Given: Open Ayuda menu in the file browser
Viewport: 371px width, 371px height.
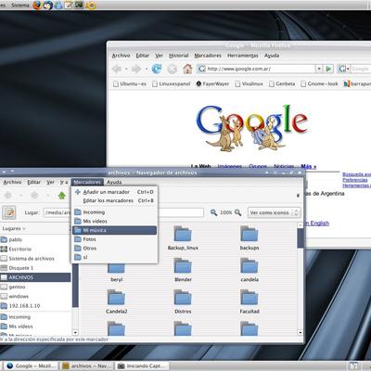Looking at the screenshot, I should 114,182.
